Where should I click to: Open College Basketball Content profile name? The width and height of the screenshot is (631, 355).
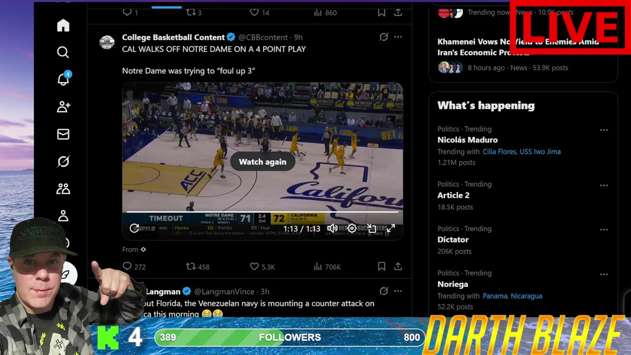[173, 37]
